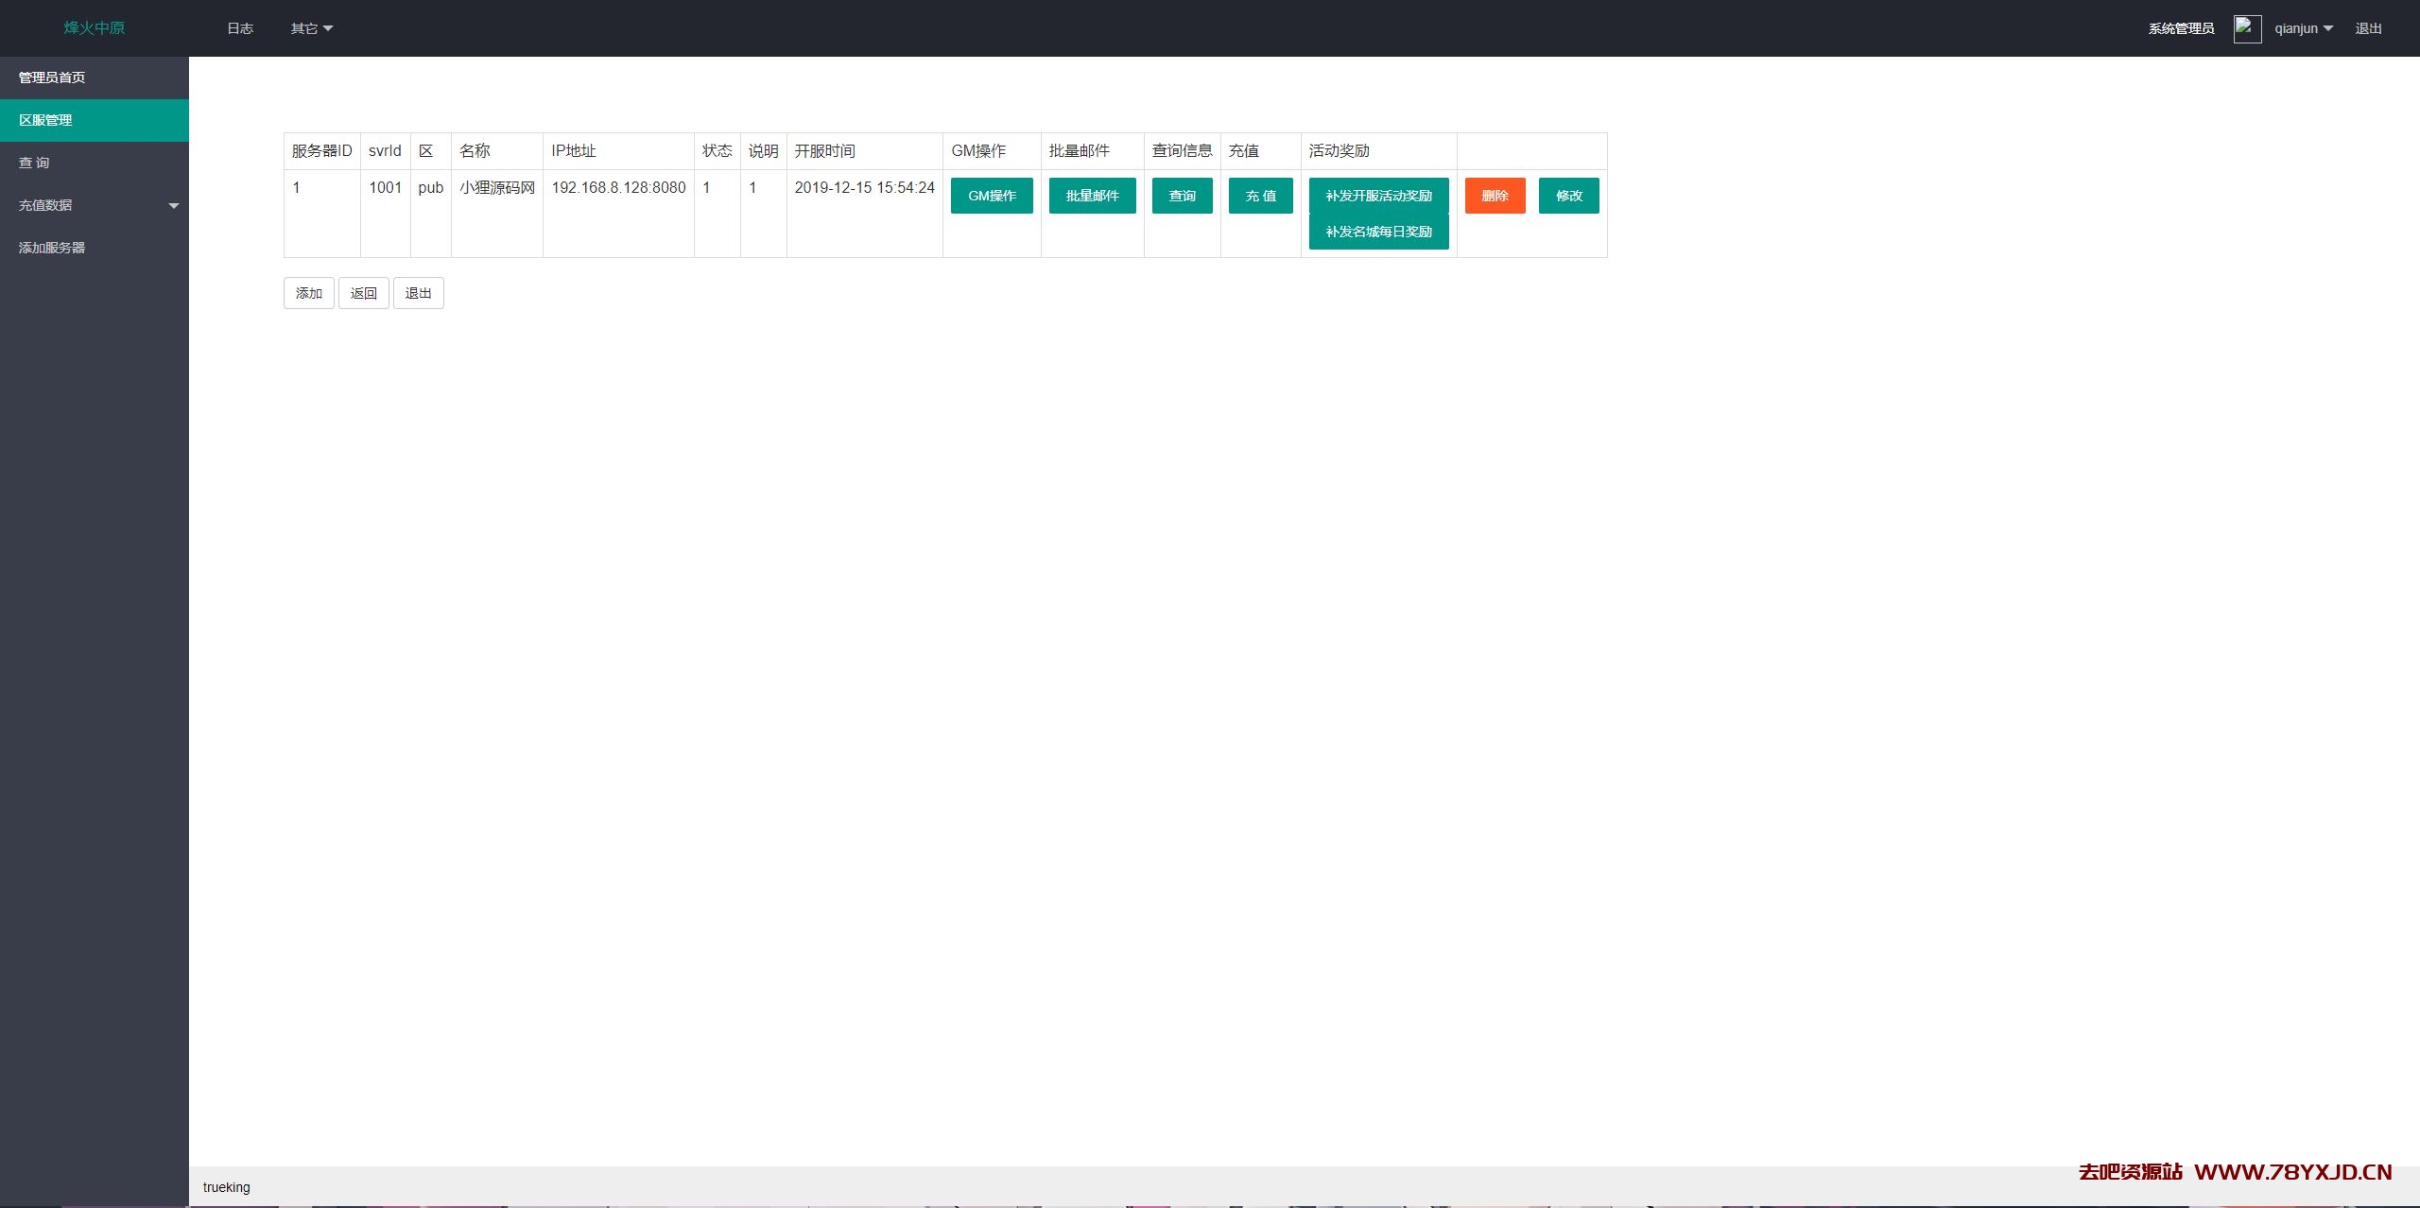Go to 管理员首页 in sidebar
2420x1208 pixels.
click(x=95, y=78)
